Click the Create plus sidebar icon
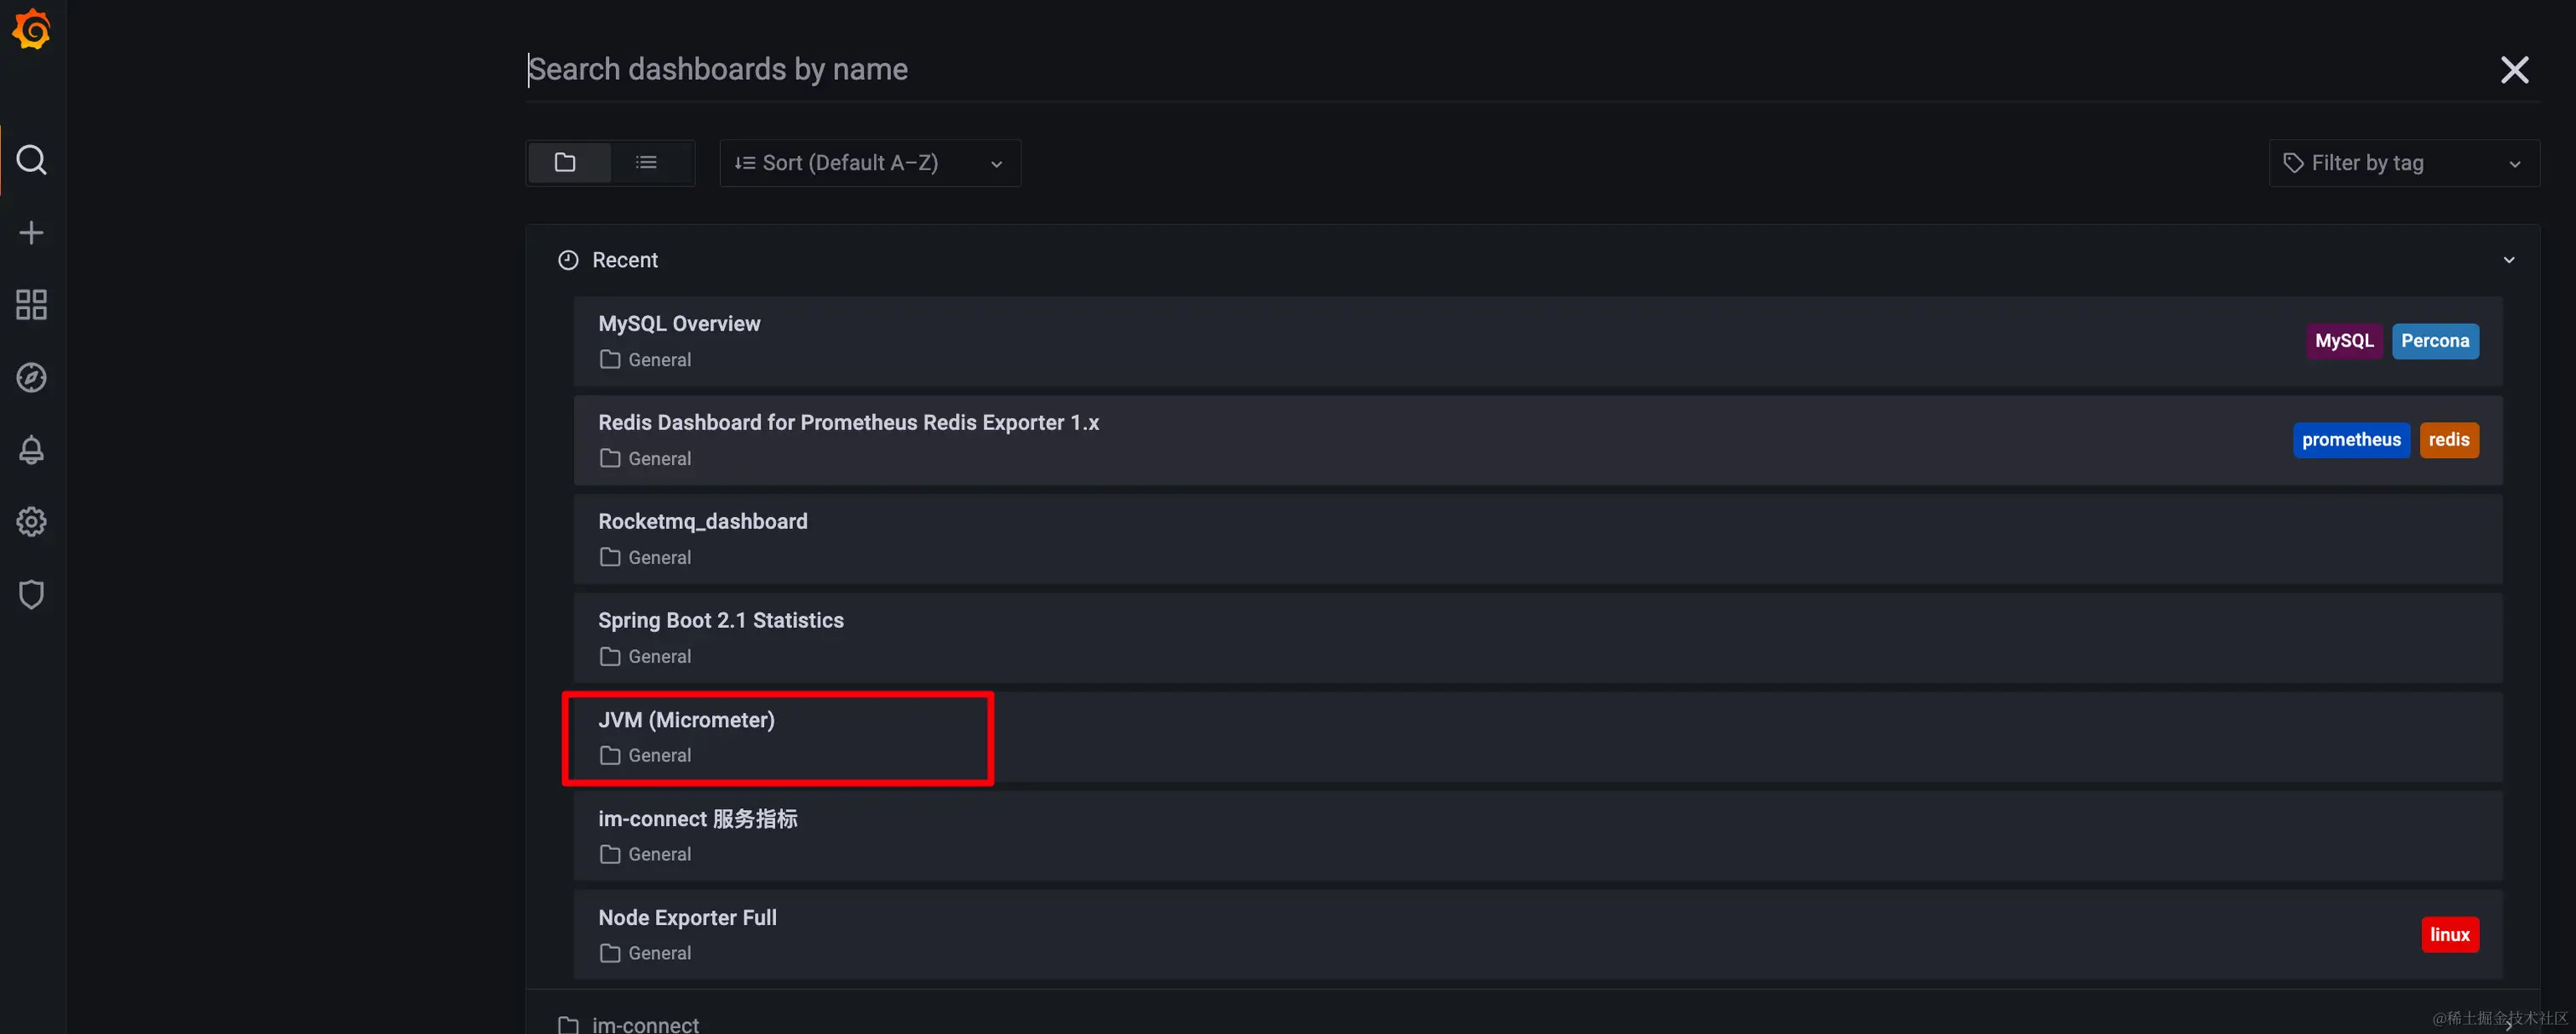2576x1034 pixels. point(31,233)
